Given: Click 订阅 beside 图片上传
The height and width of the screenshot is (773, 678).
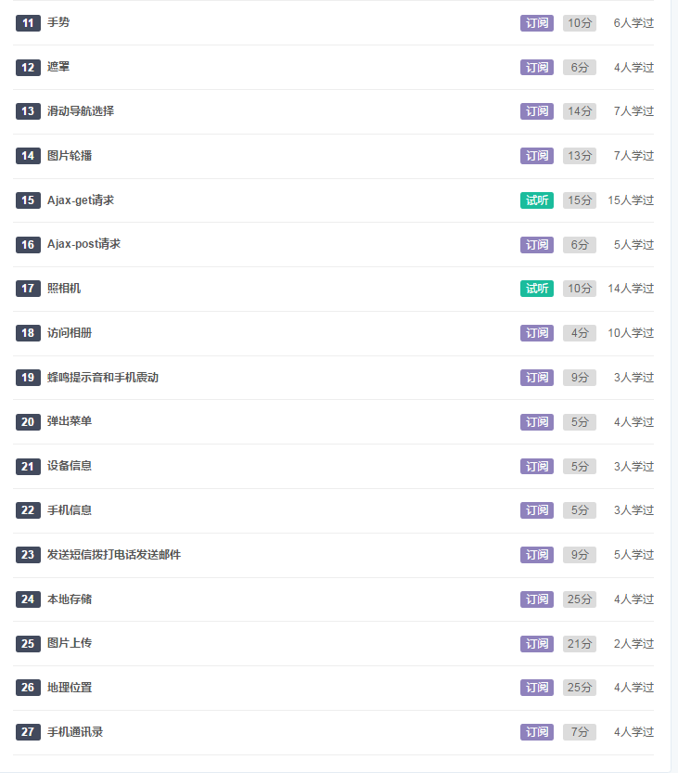Looking at the screenshot, I should [x=537, y=644].
